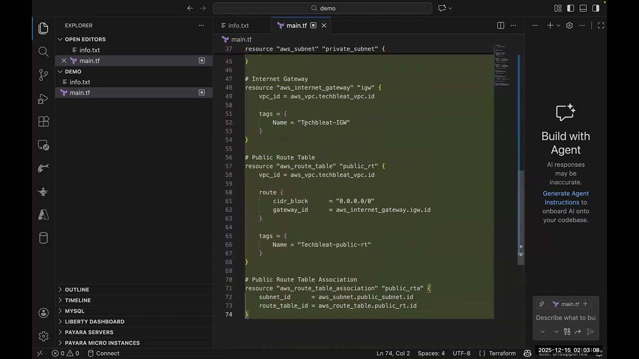639x359 pixels.
Task: Configure tools with wrench icon in chat
Action: [x=567, y=332]
